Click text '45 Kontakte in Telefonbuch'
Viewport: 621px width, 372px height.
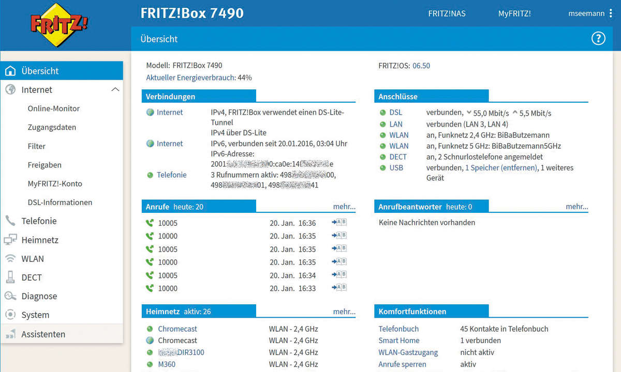click(x=504, y=329)
